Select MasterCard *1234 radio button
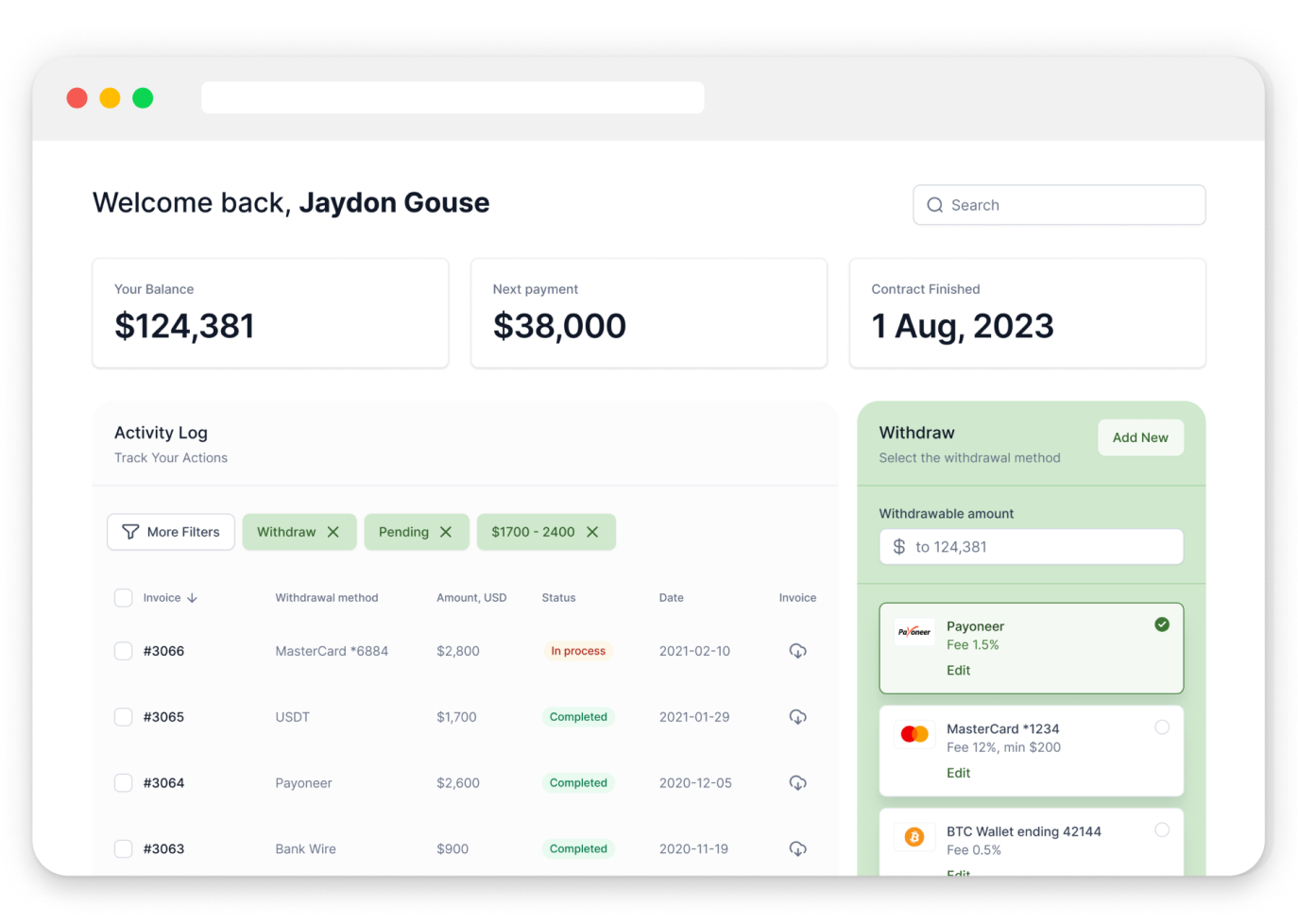 point(1162,727)
